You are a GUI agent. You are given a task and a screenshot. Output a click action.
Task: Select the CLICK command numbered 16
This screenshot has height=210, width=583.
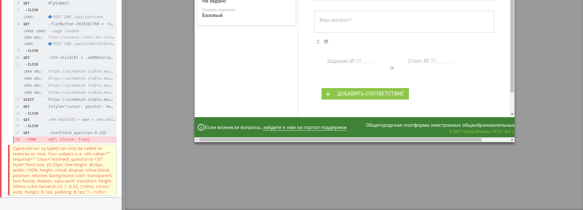click(x=65, y=126)
